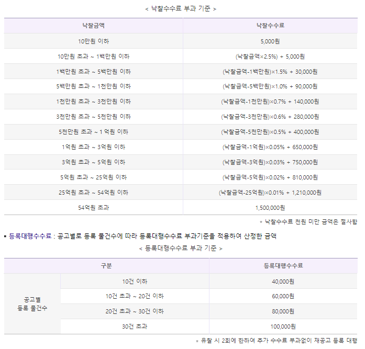This screenshot has width=365, height=349.
Task: Click the 낙찰수수료 column header
Action: tap(270, 26)
